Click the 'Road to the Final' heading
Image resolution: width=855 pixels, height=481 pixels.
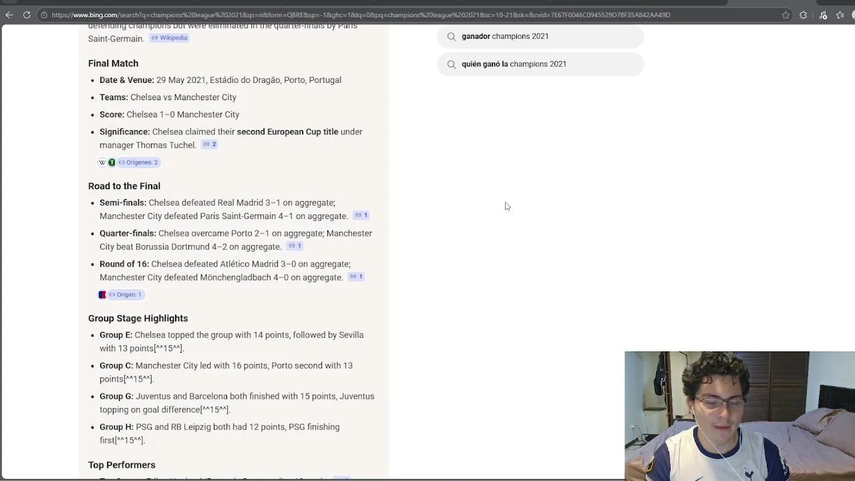coord(124,186)
